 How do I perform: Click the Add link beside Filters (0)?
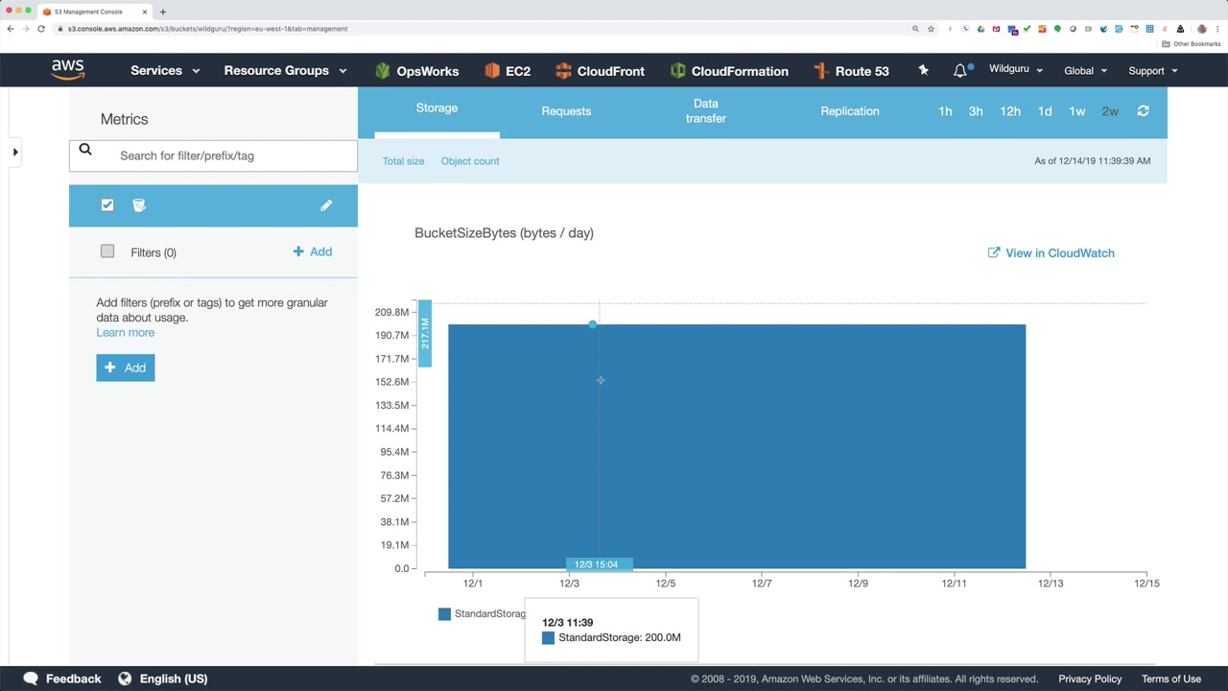313,251
